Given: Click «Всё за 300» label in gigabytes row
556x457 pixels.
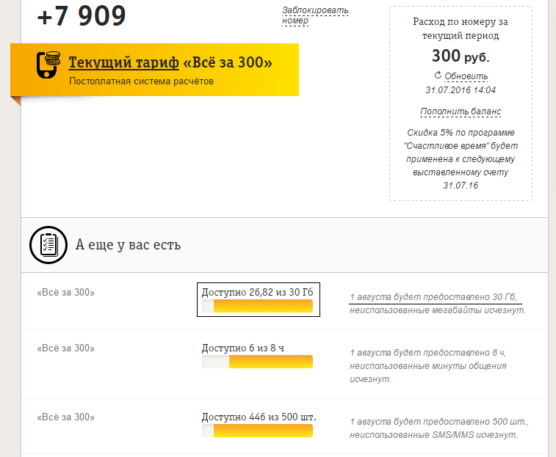Looking at the screenshot, I should coord(65,293).
